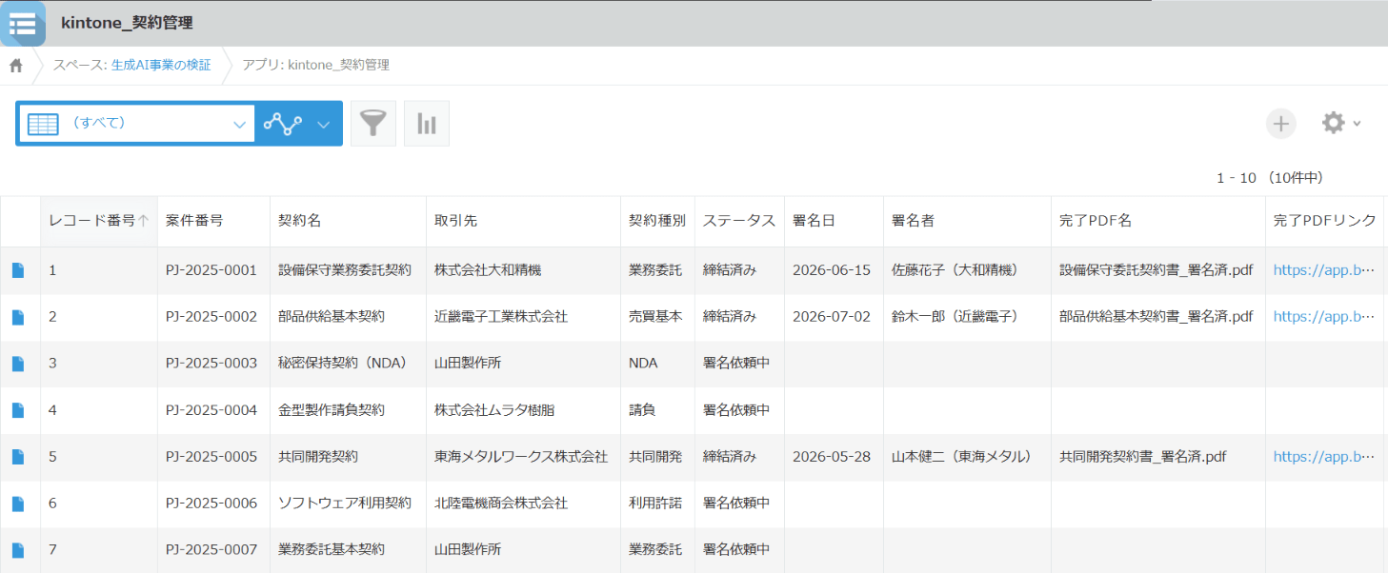The image size is (1388, 573).
Task: Click 部品供給基本契約 contract name
Action: pos(332,317)
